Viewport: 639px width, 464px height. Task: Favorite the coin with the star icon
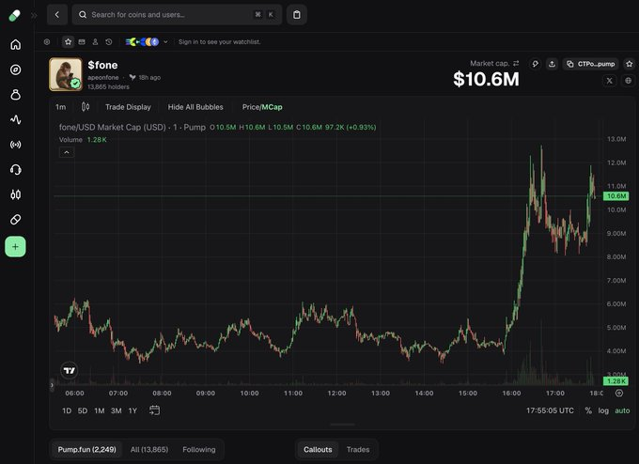click(630, 64)
